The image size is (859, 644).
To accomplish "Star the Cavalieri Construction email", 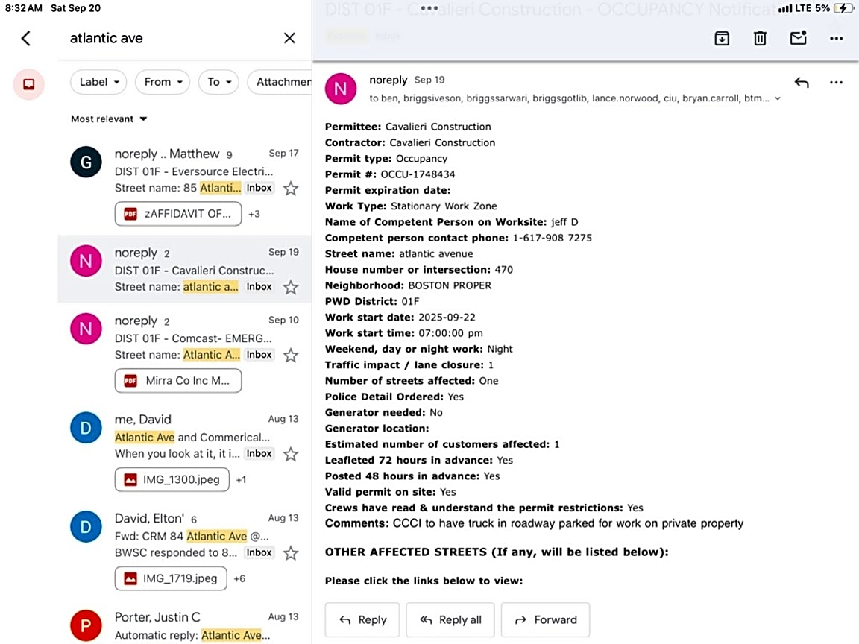I will 291,287.
